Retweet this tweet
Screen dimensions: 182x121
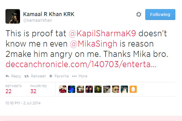(x=36, y=76)
